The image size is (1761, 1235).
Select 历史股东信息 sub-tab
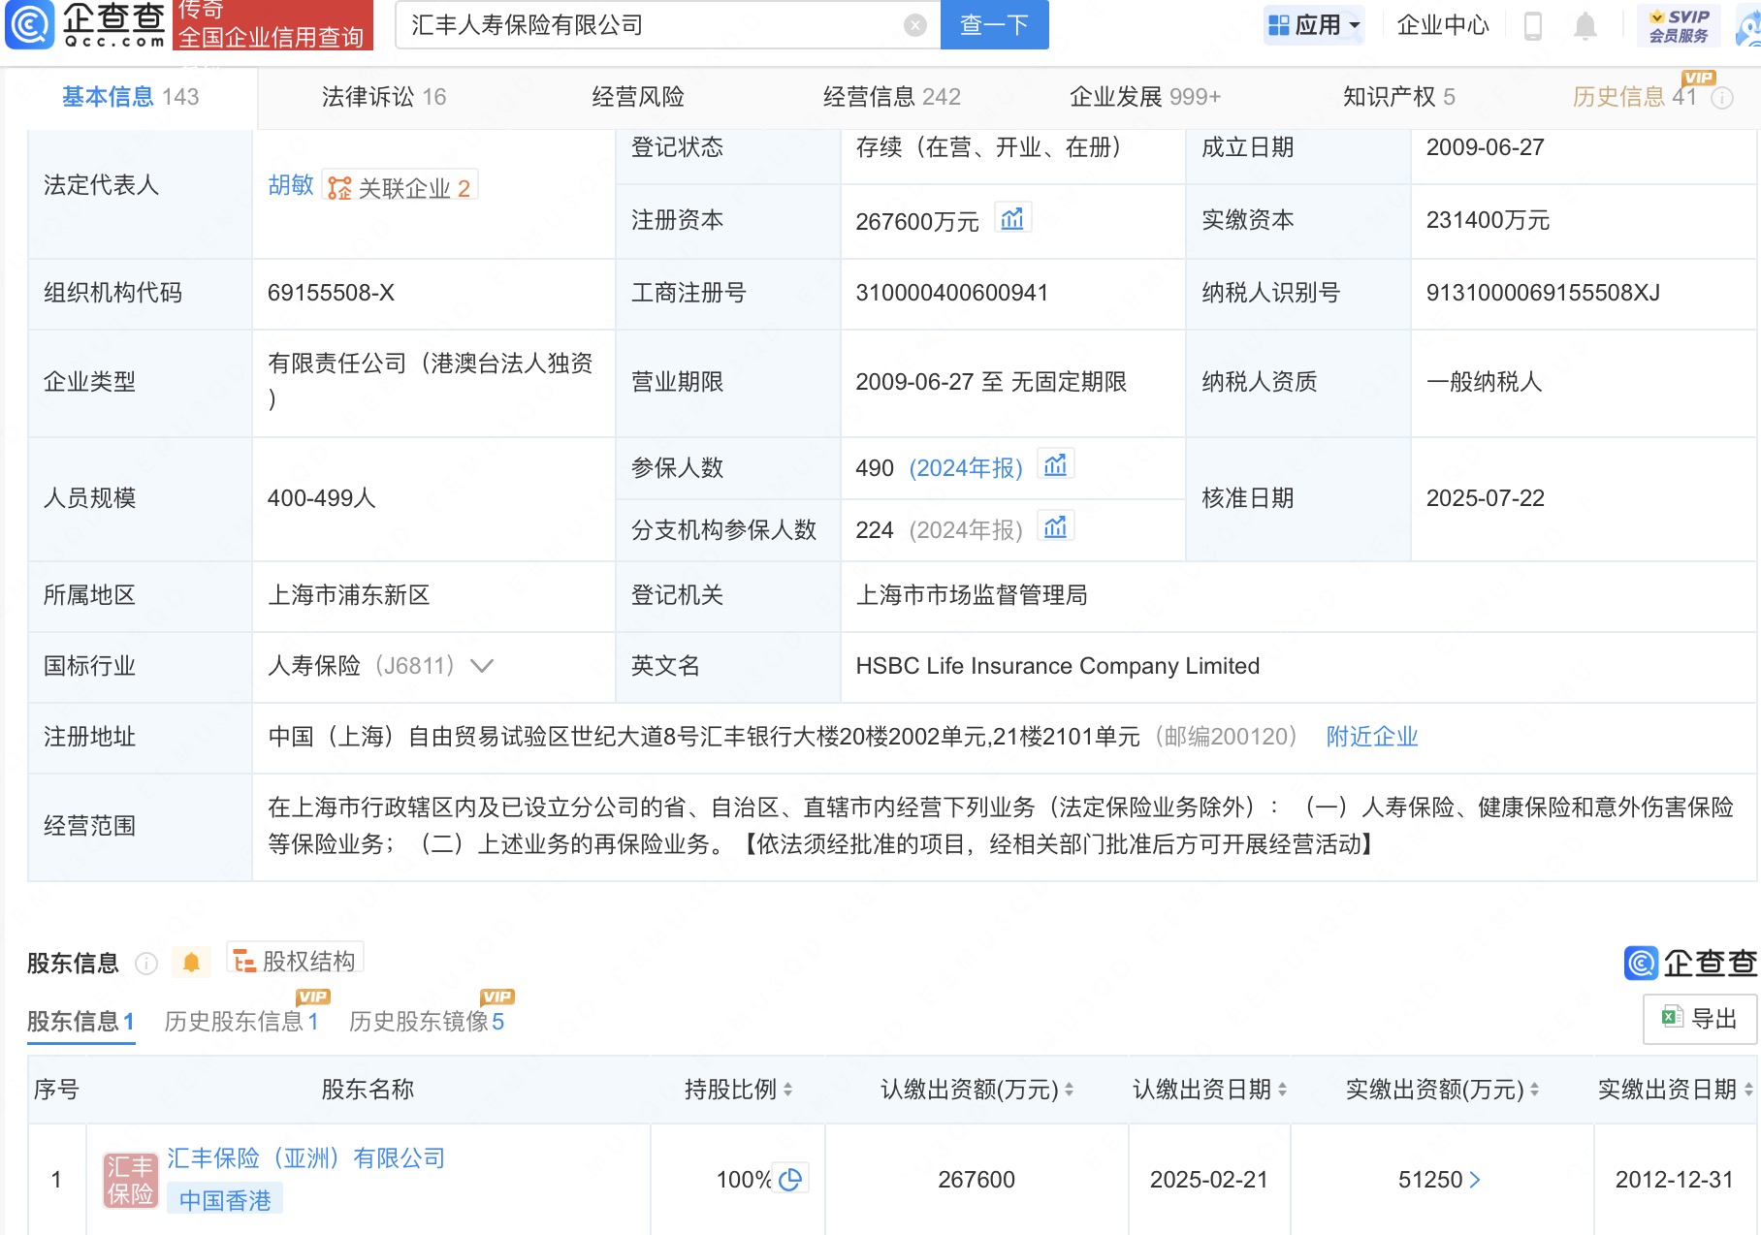(241, 1021)
